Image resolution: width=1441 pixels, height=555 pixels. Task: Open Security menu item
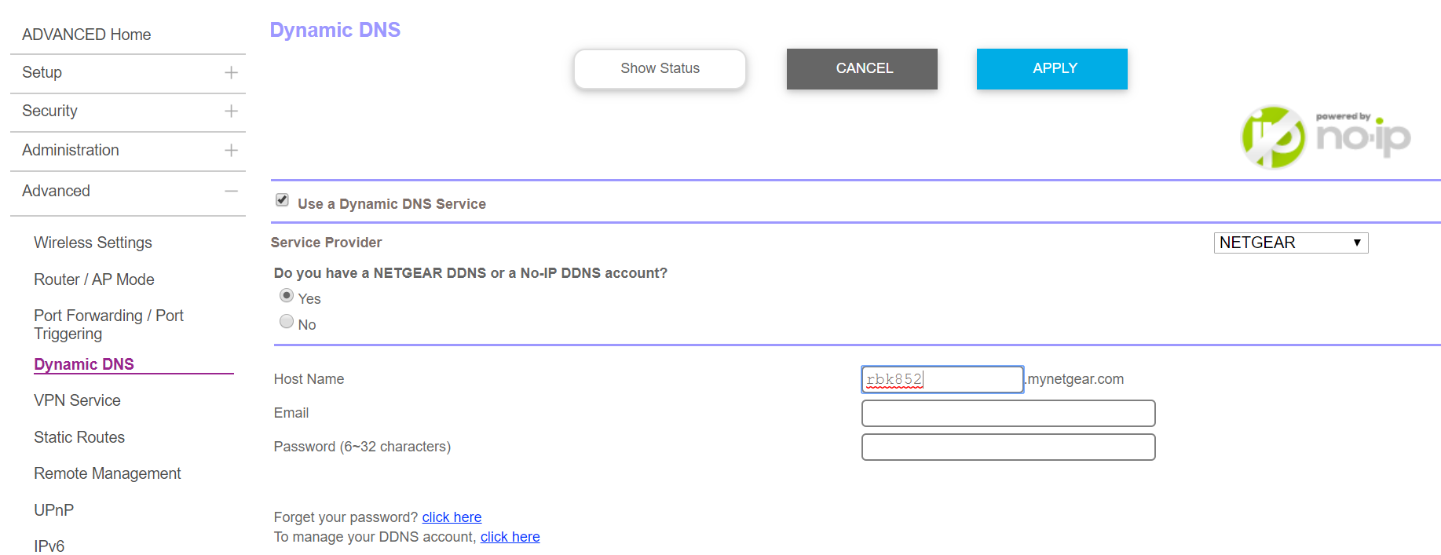tap(49, 111)
